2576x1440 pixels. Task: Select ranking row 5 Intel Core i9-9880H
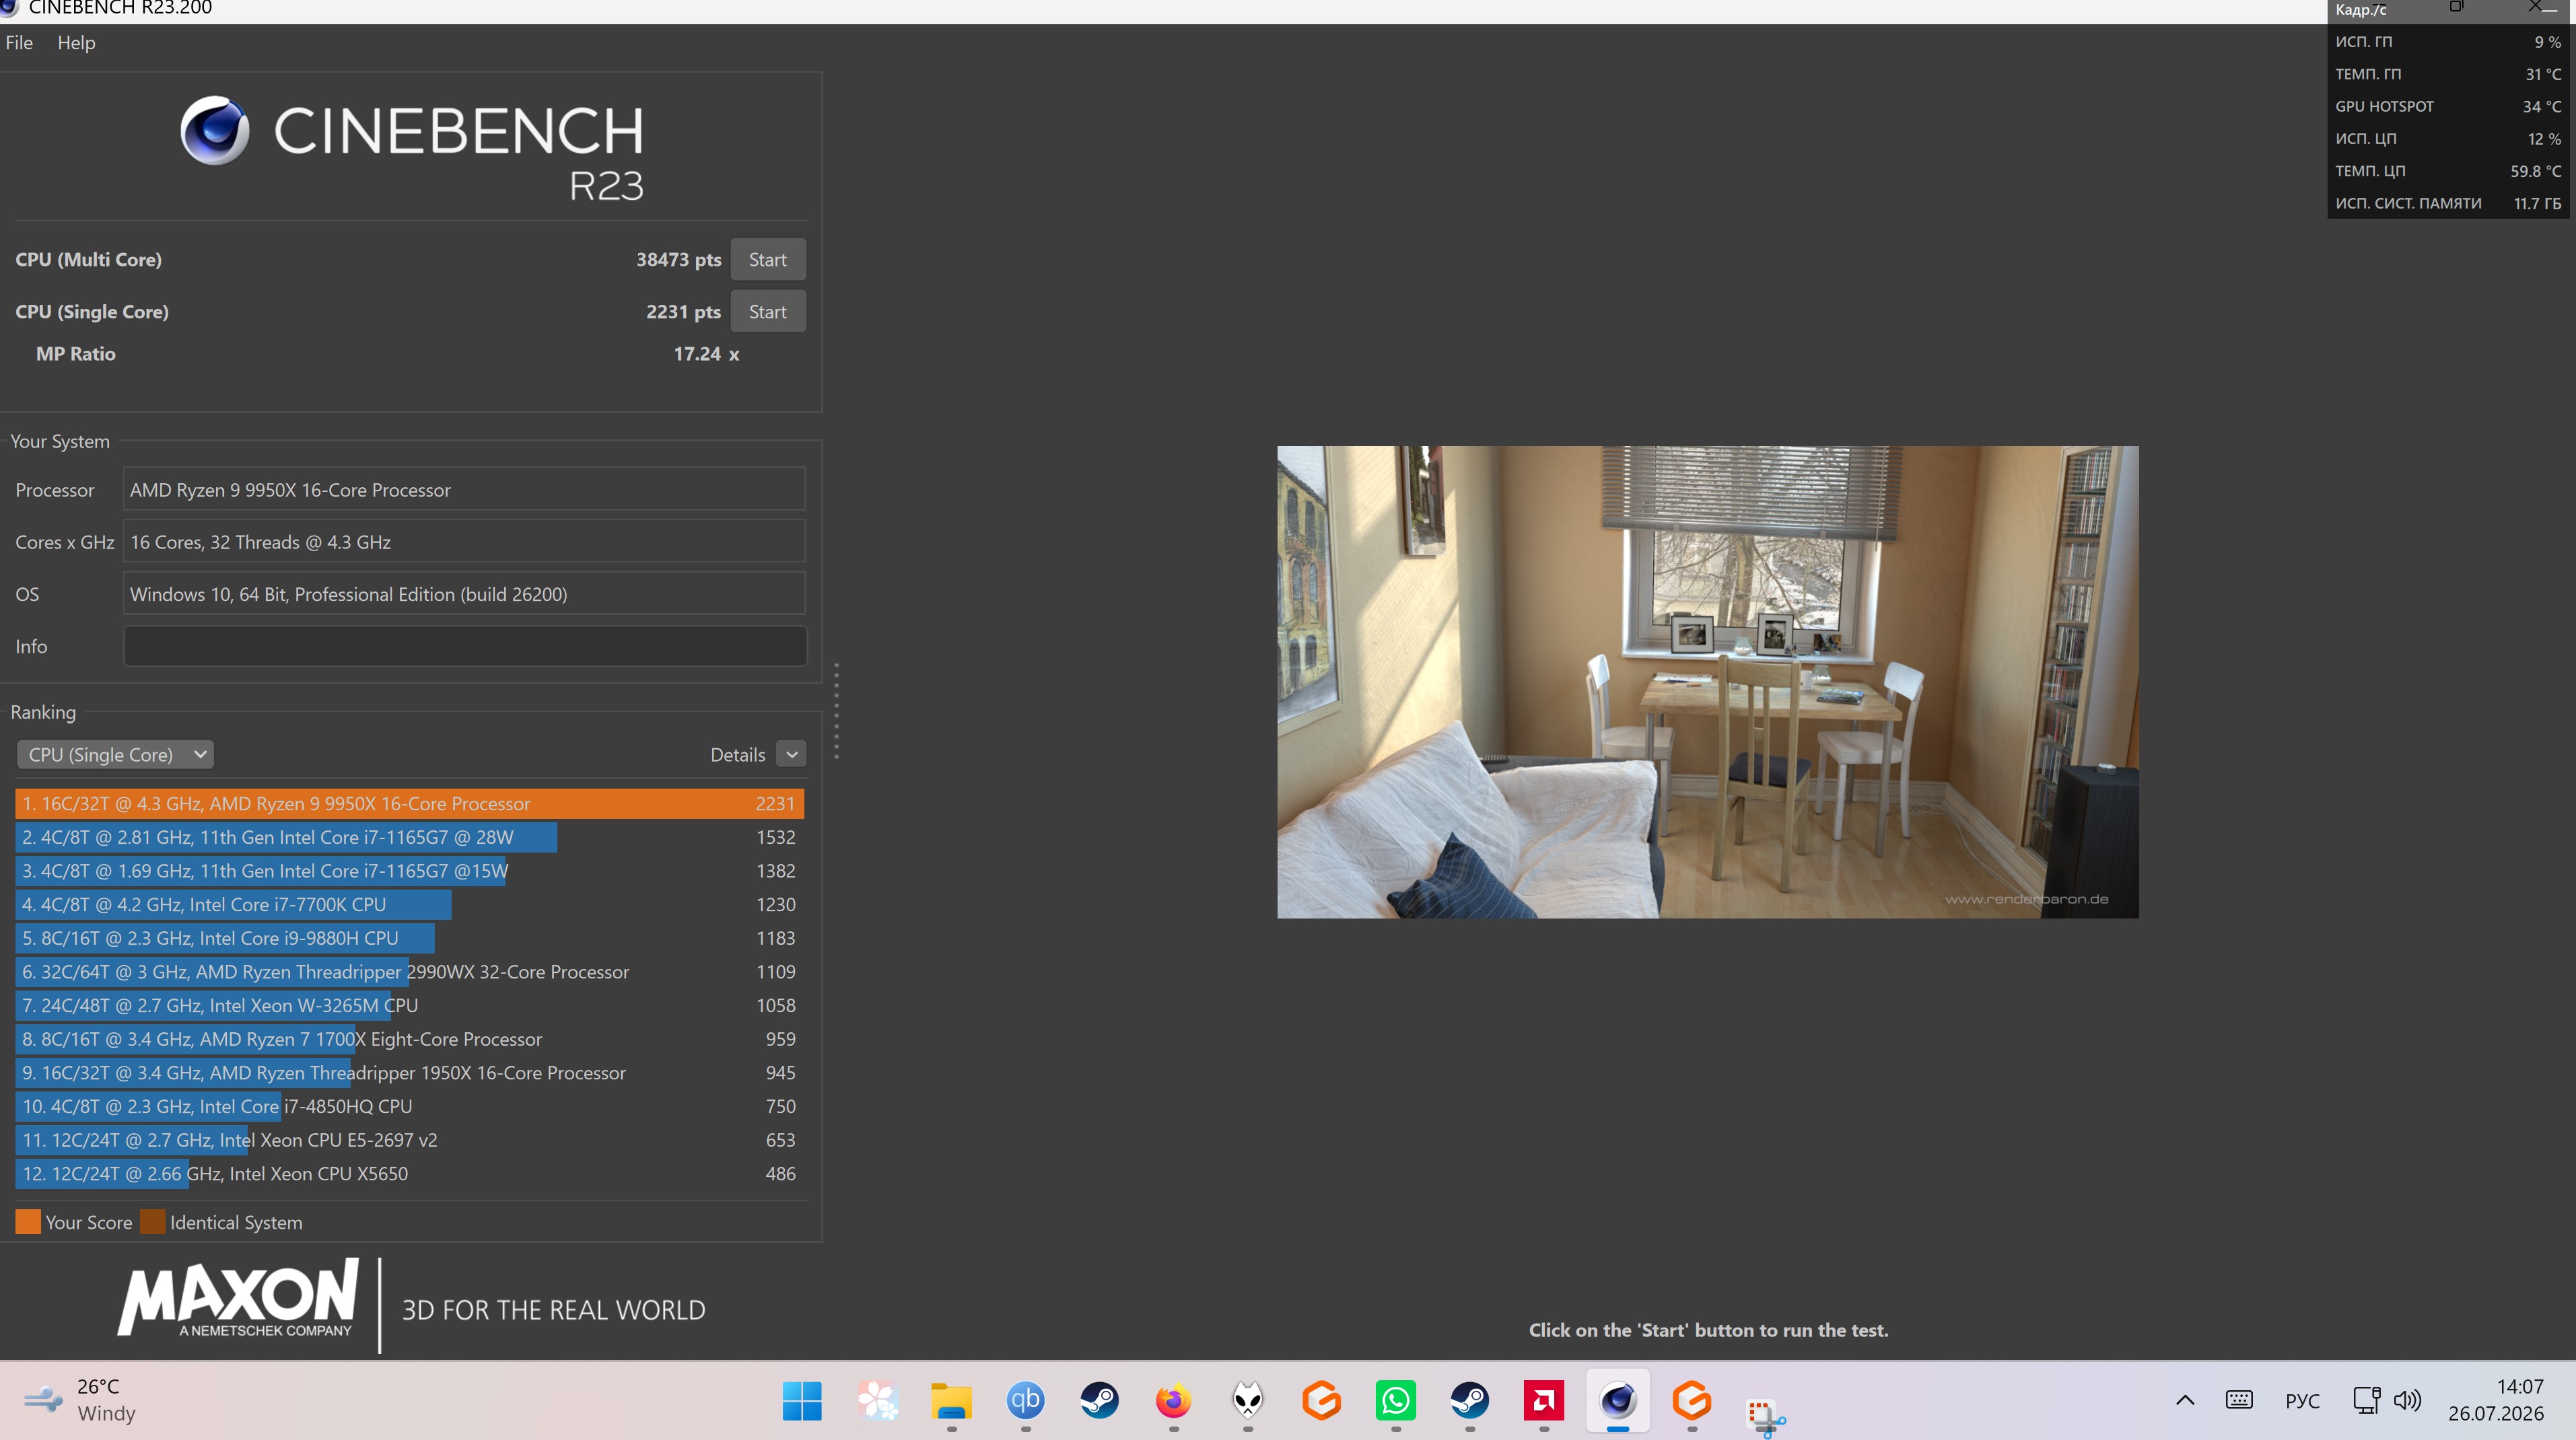tap(410, 939)
